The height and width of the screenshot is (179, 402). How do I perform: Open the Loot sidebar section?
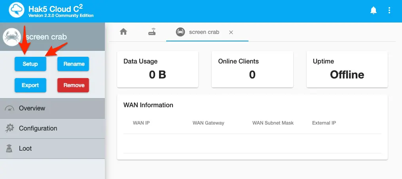click(x=52, y=149)
